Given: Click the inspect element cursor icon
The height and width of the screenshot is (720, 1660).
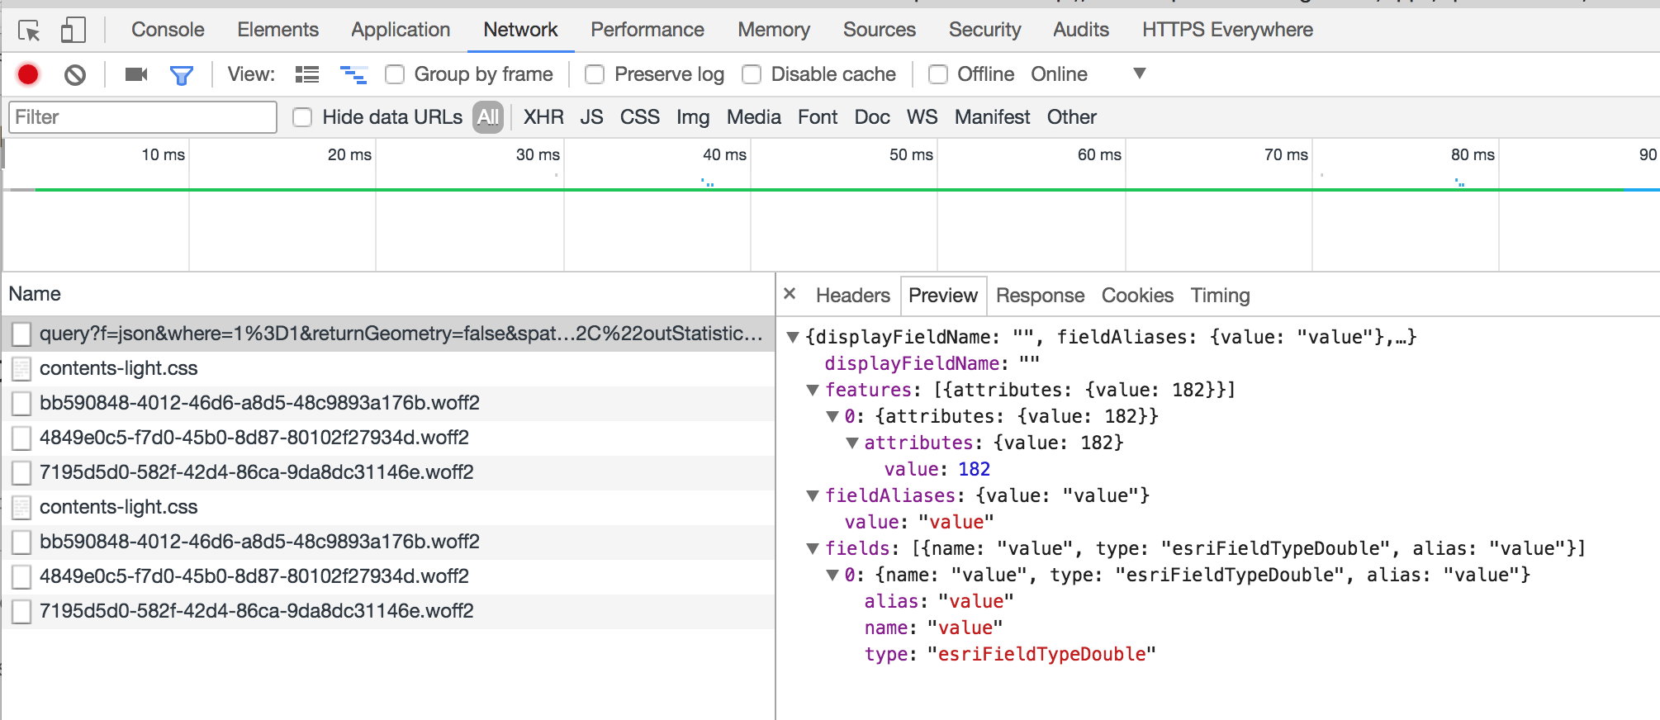Looking at the screenshot, I should (x=29, y=31).
